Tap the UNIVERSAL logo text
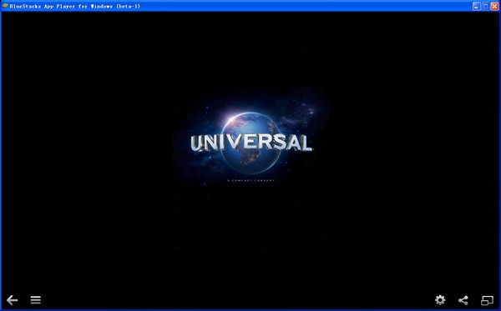This screenshot has width=501, height=311. 251,143
